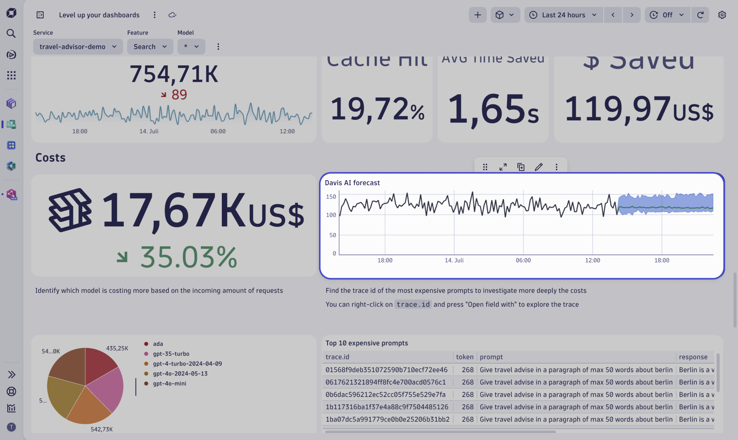Open the travel-advisor-demo Service dropdown
Screen dimensions: 738x440
tap(78, 46)
